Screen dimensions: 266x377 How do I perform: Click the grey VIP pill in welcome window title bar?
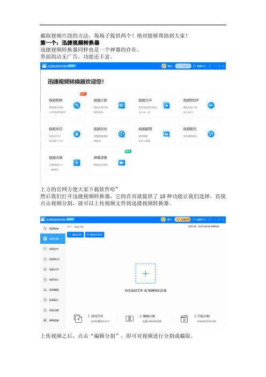[x=183, y=66]
